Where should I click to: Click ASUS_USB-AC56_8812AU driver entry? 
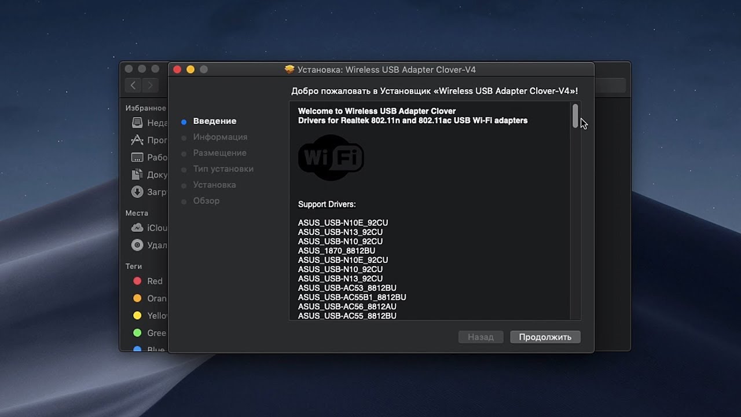[x=347, y=306]
